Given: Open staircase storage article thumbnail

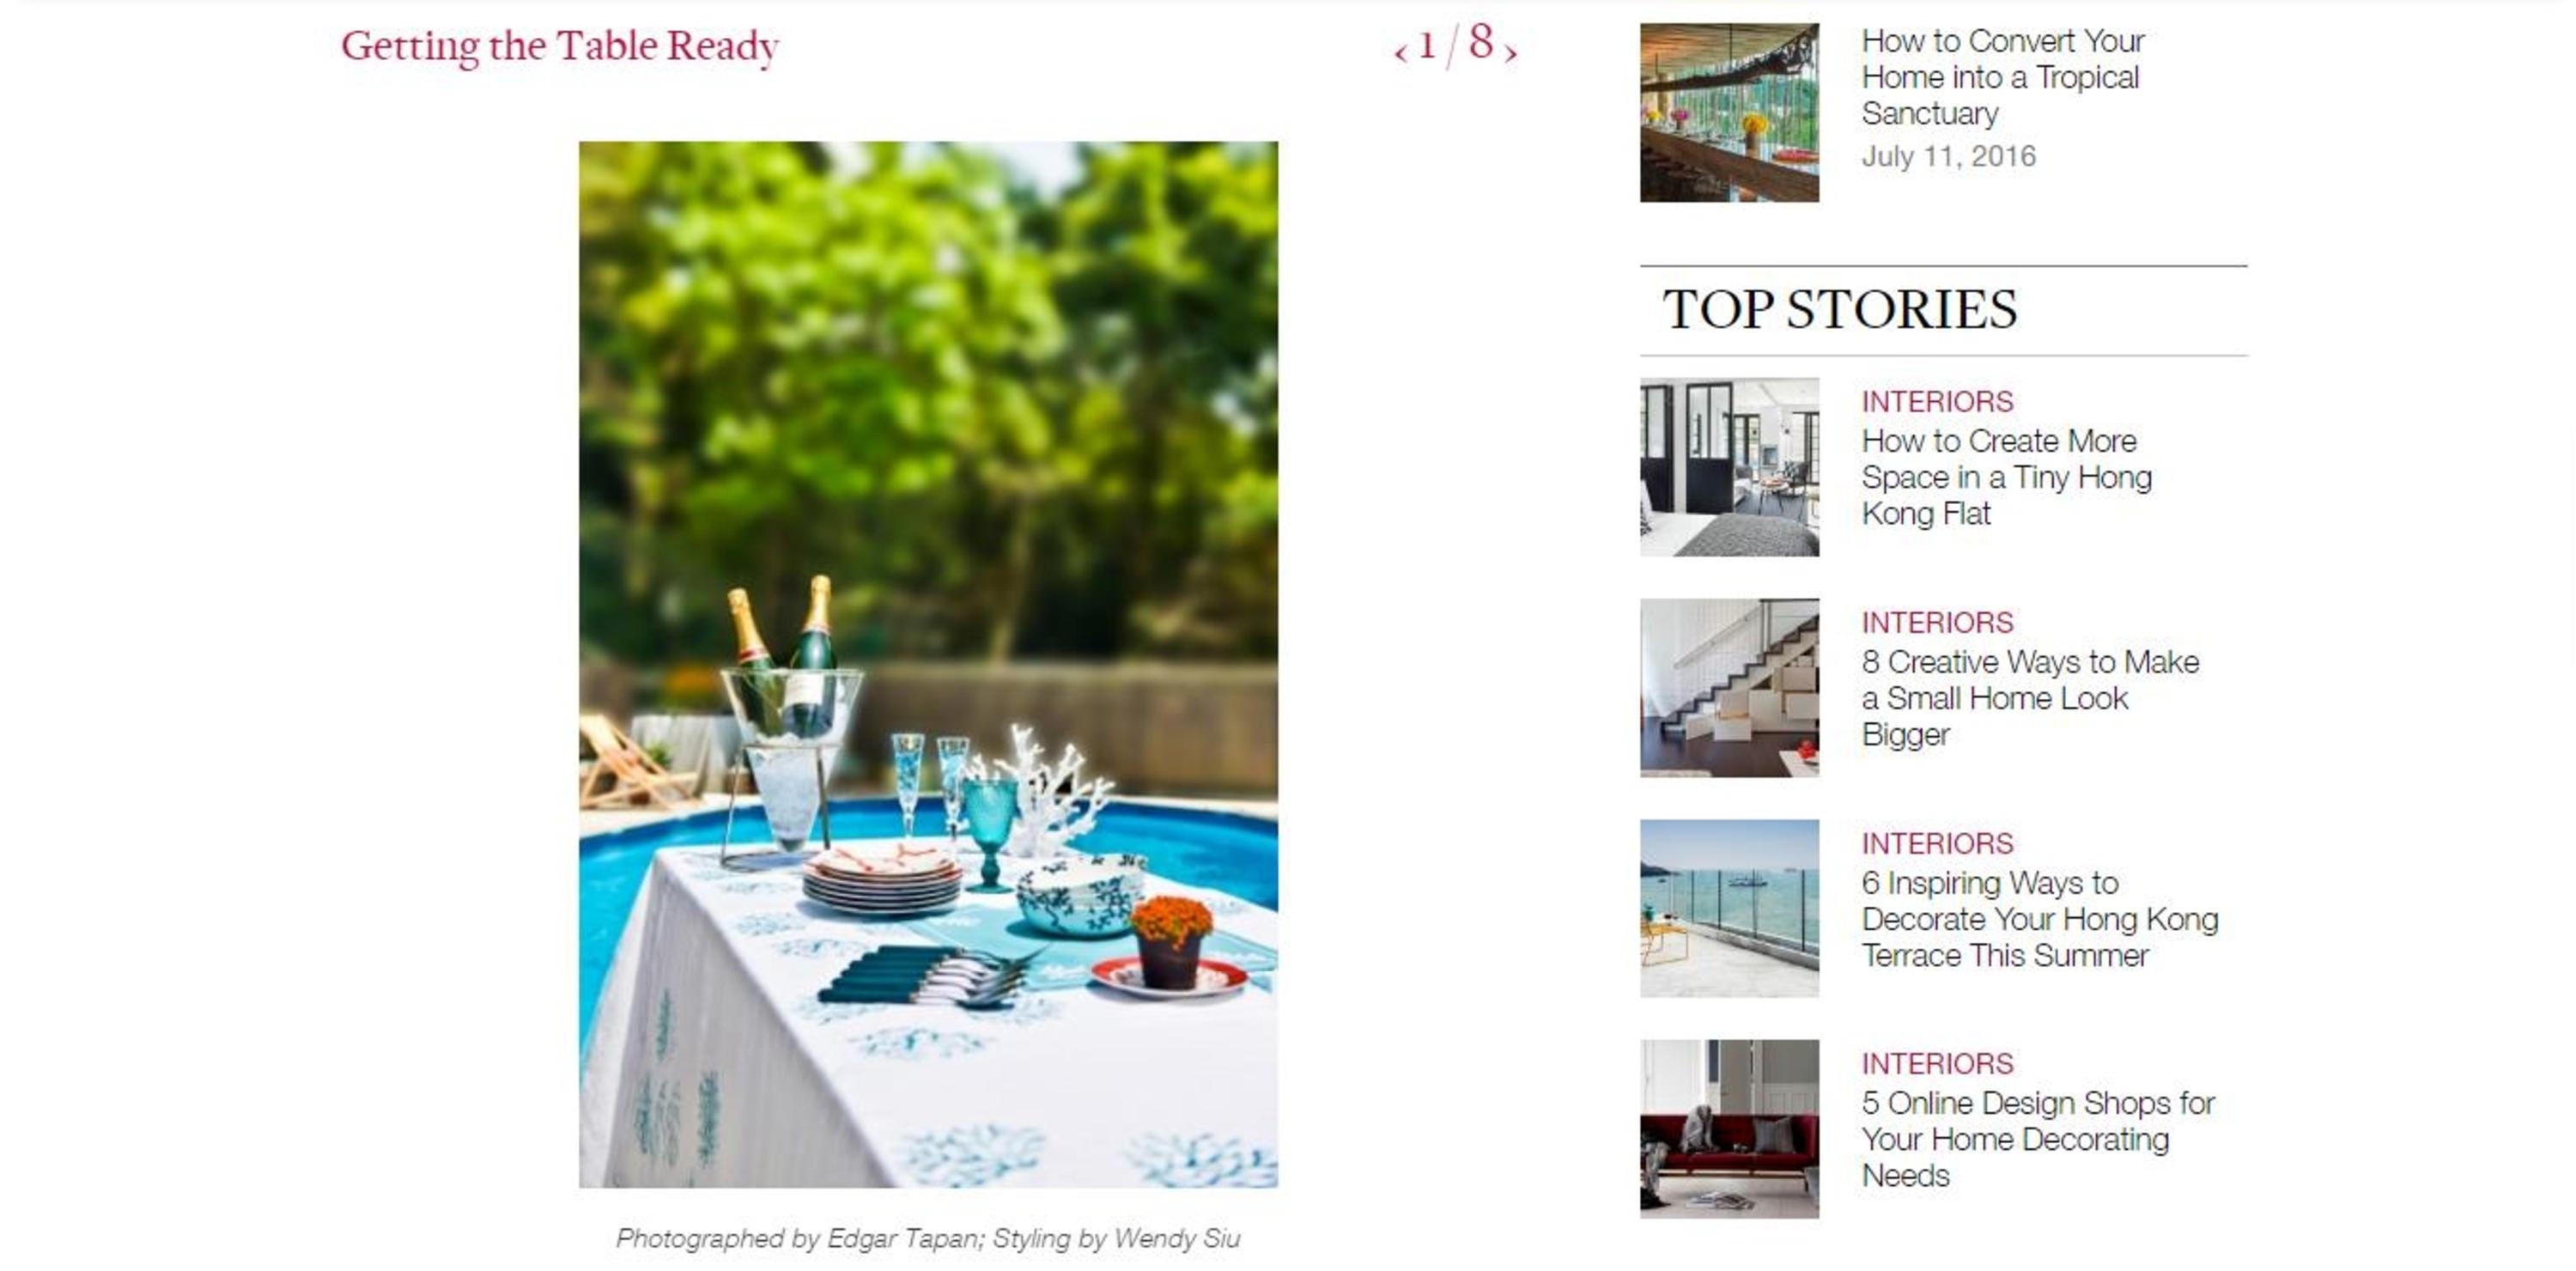Looking at the screenshot, I should [x=1729, y=688].
